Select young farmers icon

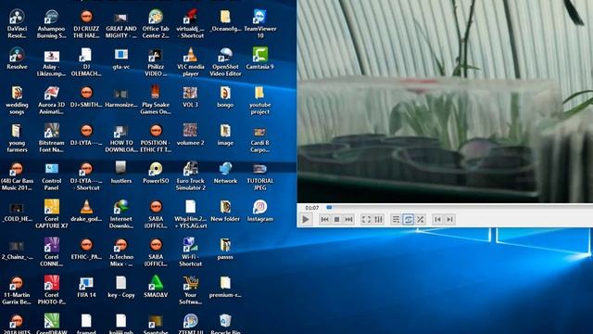(x=17, y=138)
